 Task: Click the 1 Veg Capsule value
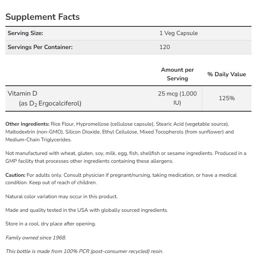178,33
